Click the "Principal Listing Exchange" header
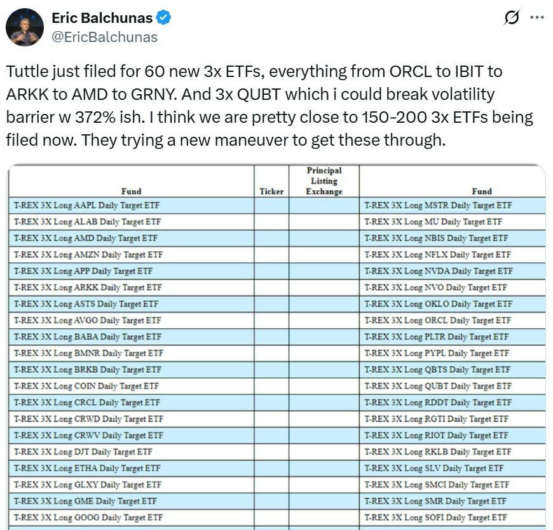553x530 pixels. 324,181
